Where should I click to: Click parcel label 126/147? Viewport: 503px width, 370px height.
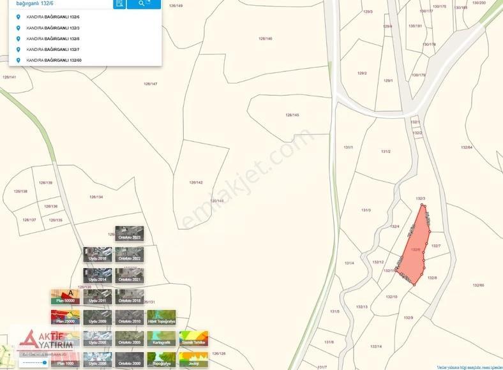[x=151, y=84]
